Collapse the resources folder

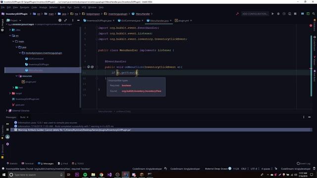[16, 76]
